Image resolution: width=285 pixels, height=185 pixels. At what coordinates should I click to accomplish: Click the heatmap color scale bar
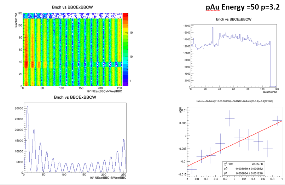point(126,50)
